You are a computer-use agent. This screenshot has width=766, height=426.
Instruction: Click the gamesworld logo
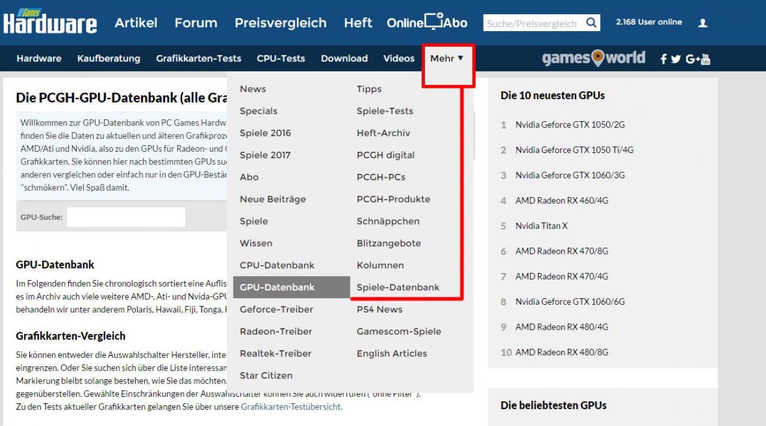tap(594, 58)
